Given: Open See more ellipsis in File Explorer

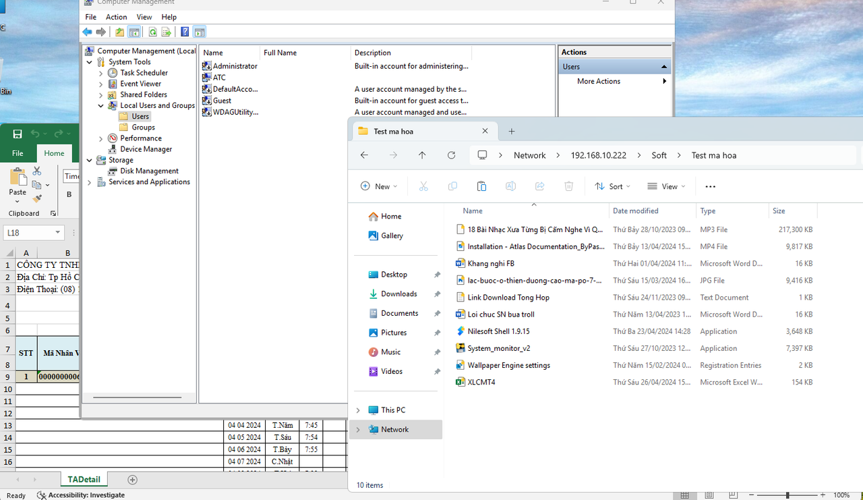Looking at the screenshot, I should click(x=710, y=186).
